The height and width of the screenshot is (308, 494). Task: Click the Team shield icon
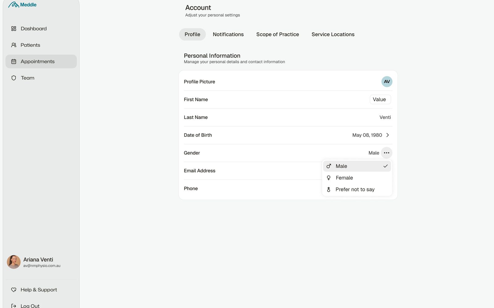14,78
